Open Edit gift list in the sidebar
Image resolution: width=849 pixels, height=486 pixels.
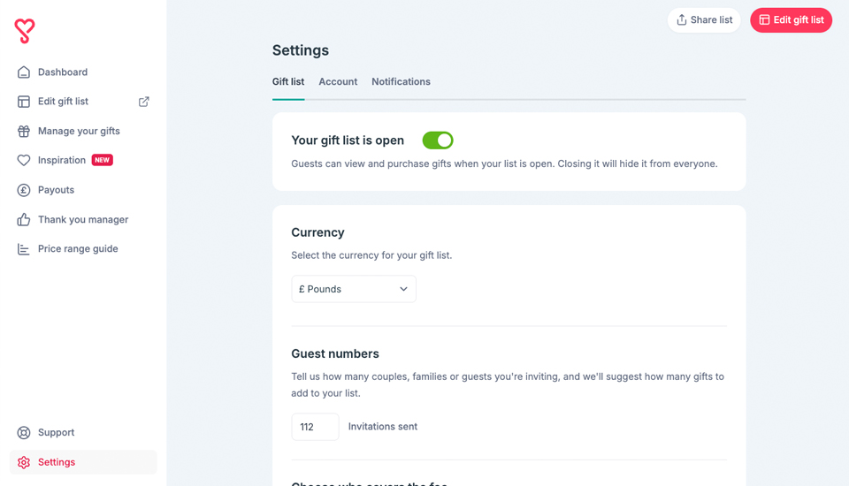tap(63, 102)
